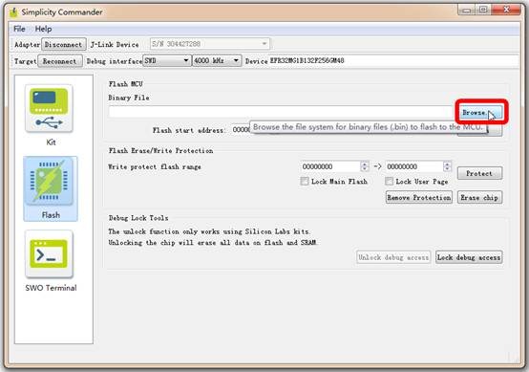Select the Flash chip icon

(x=50, y=182)
